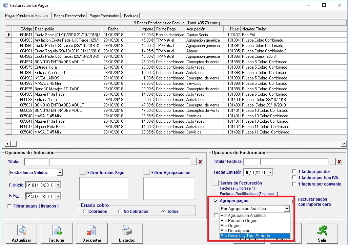Collapse the Por Agrupación Analítica combo box
Viewport: 348px width, 245px height.
[x=287, y=209]
